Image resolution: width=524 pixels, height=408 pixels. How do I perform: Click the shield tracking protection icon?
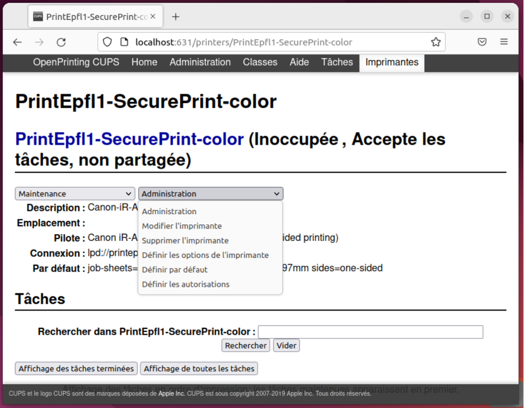(x=108, y=42)
